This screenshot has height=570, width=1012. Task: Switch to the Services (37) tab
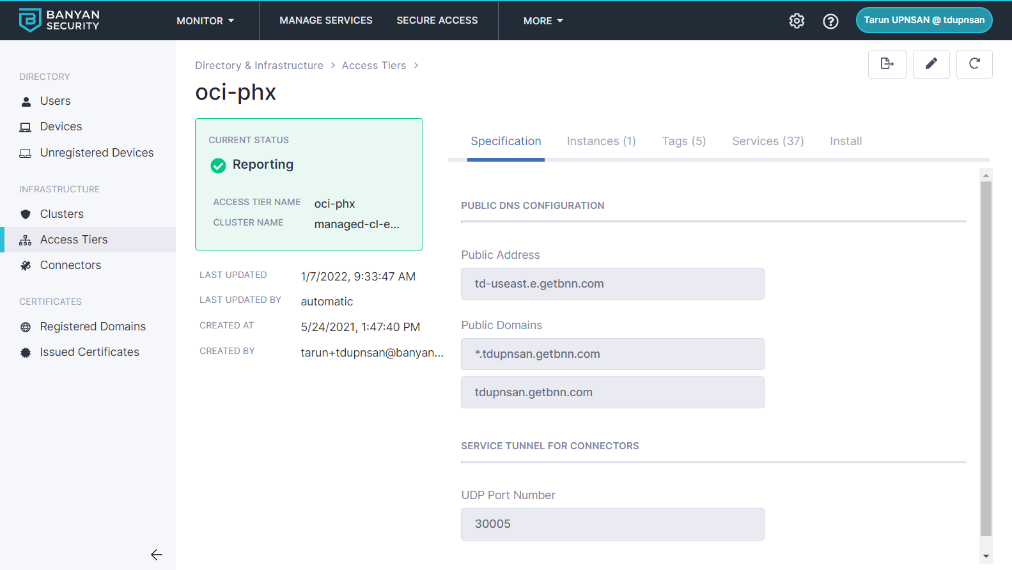click(768, 141)
